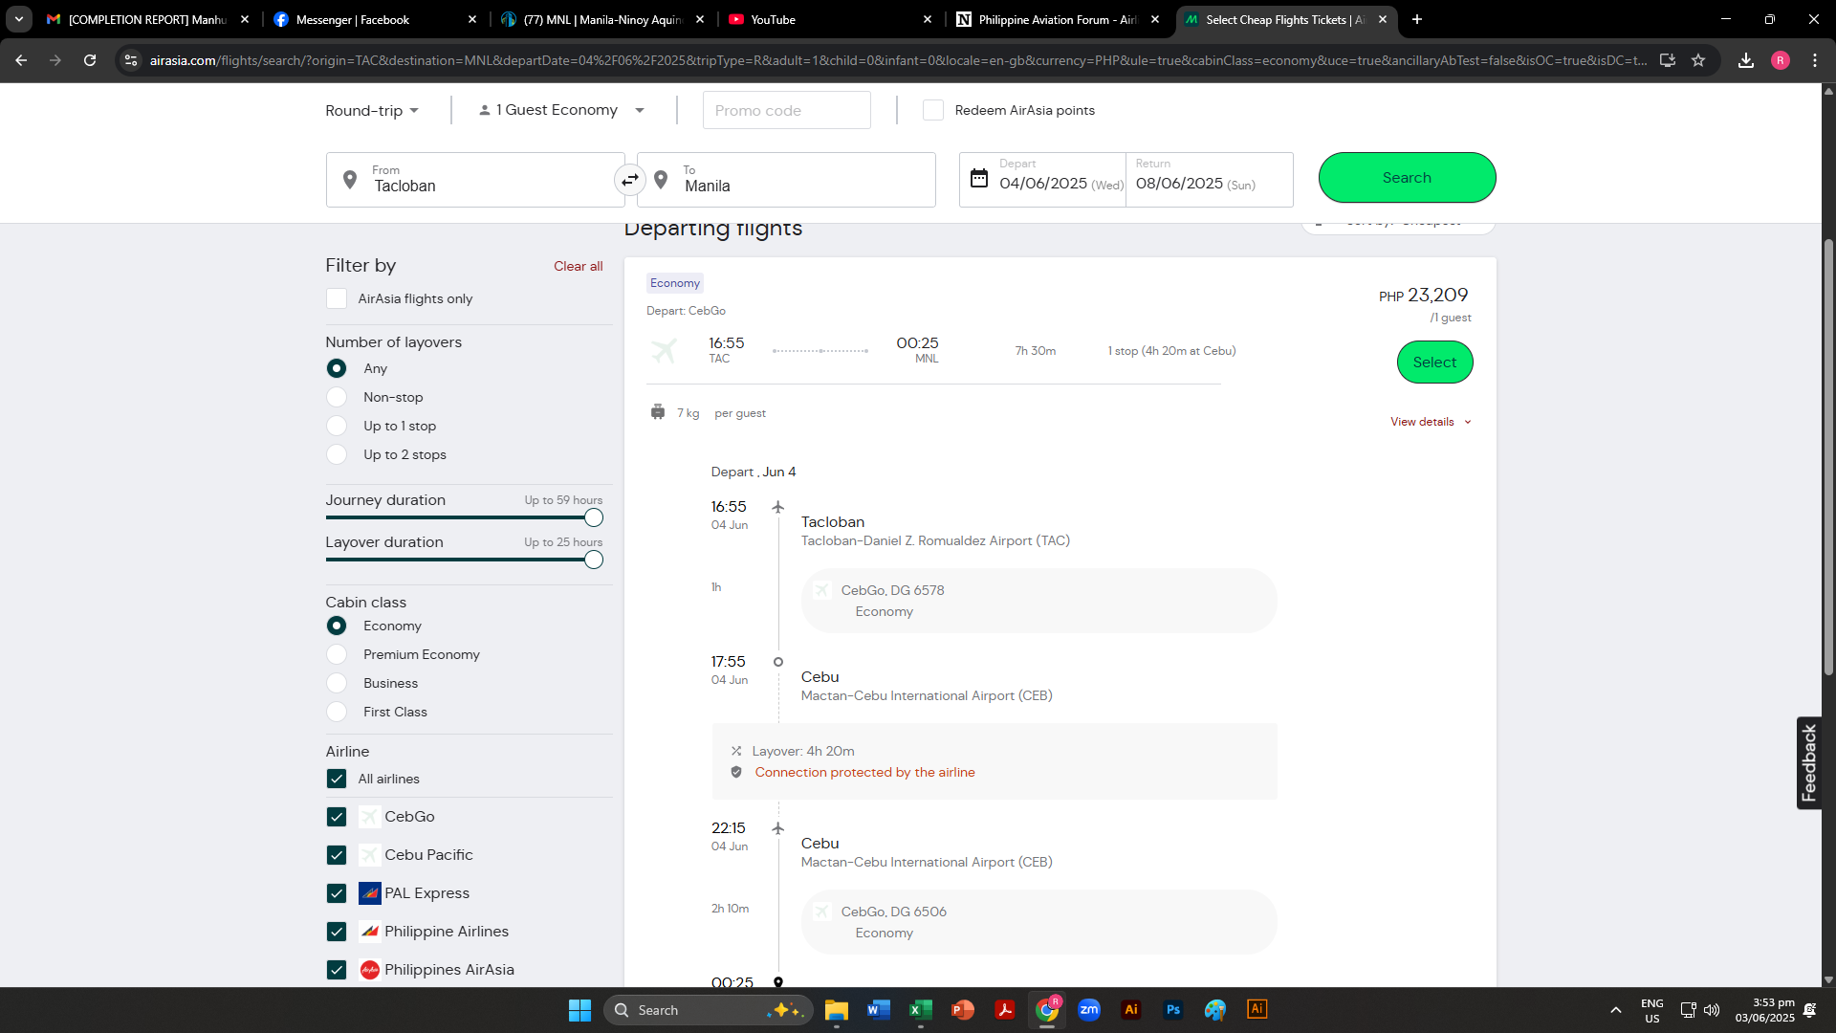Open the Round-trip type dropdown
1836x1033 pixels.
click(372, 111)
